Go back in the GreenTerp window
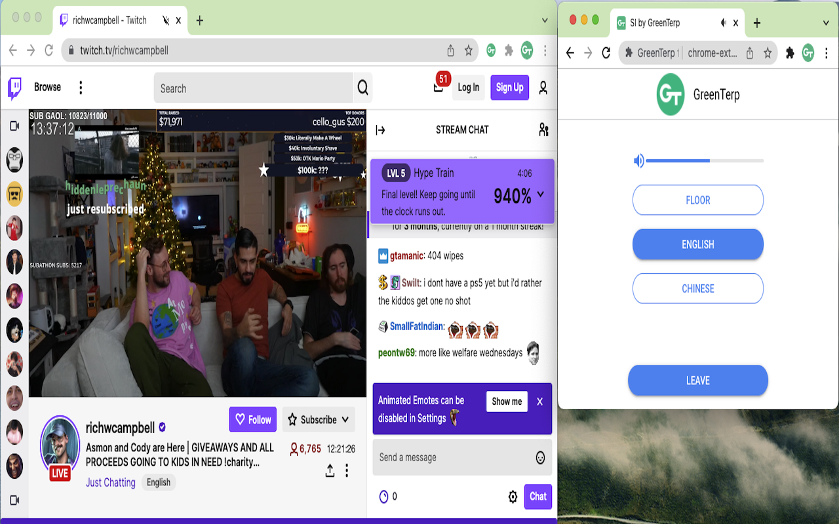Image resolution: width=839 pixels, height=524 pixels. click(570, 53)
